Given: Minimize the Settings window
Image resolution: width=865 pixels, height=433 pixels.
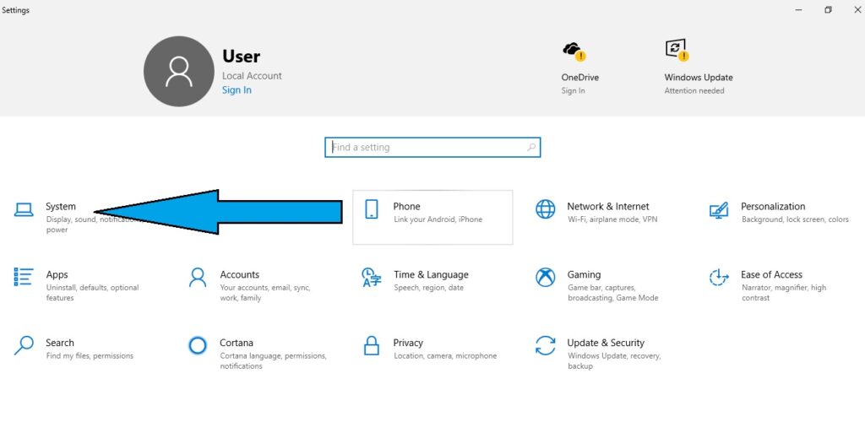Looking at the screenshot, I should click(799, 10).
